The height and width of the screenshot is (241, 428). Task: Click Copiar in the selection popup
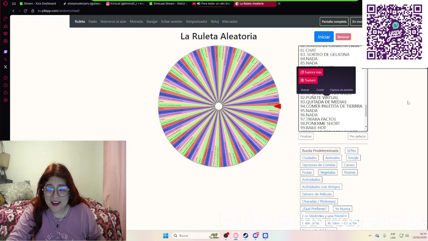point(320,90)
